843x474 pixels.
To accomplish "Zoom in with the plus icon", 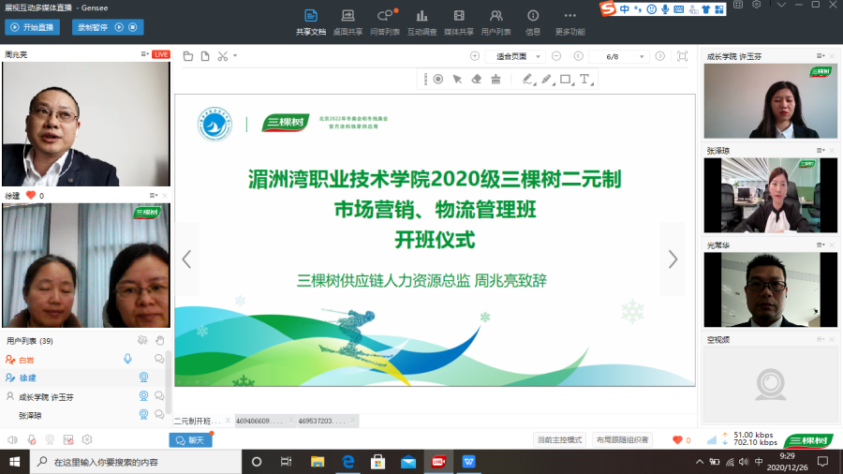I will [x=475, y=56].
